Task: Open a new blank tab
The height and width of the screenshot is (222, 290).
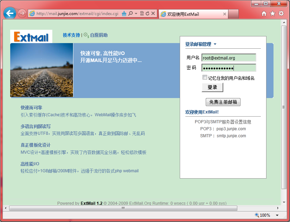Action: tap(233, 14)
